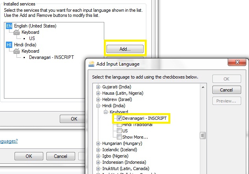The image size is (249, 174).
Task: Click the Add Input Language title icon
Action: (x=91, y=64)
